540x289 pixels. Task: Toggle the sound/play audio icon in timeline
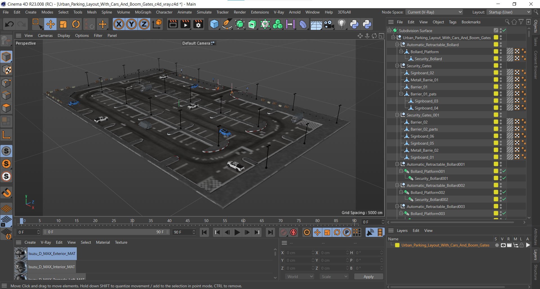370,232
